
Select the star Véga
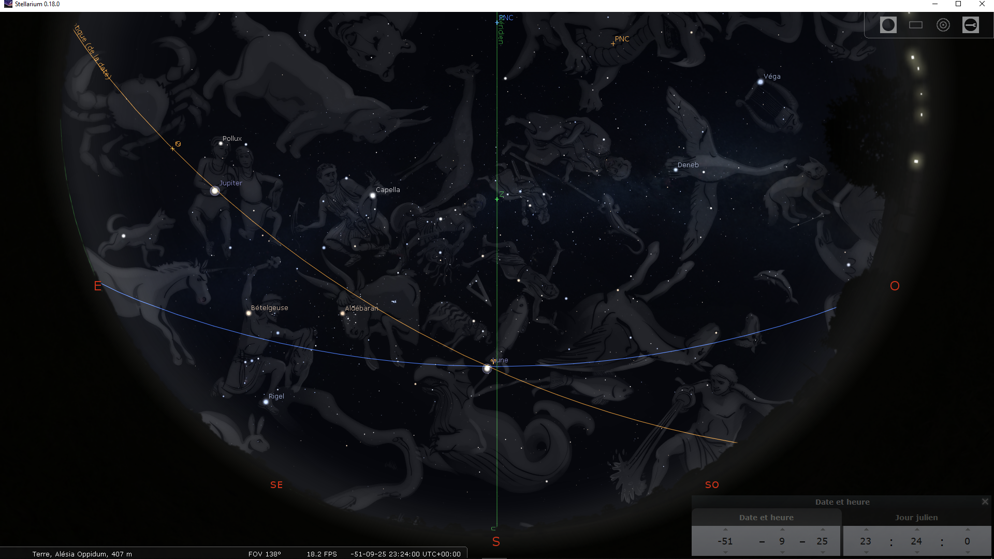760,82
